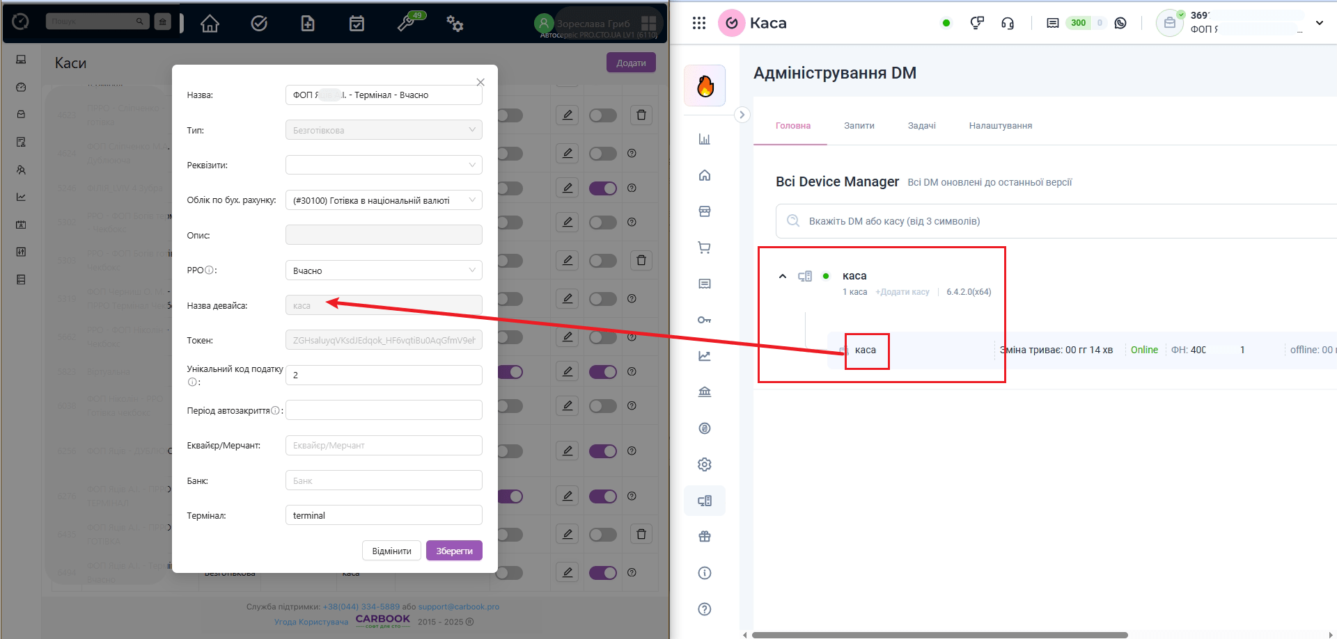Click the shopping cart sidebar icon

[704, 248]
